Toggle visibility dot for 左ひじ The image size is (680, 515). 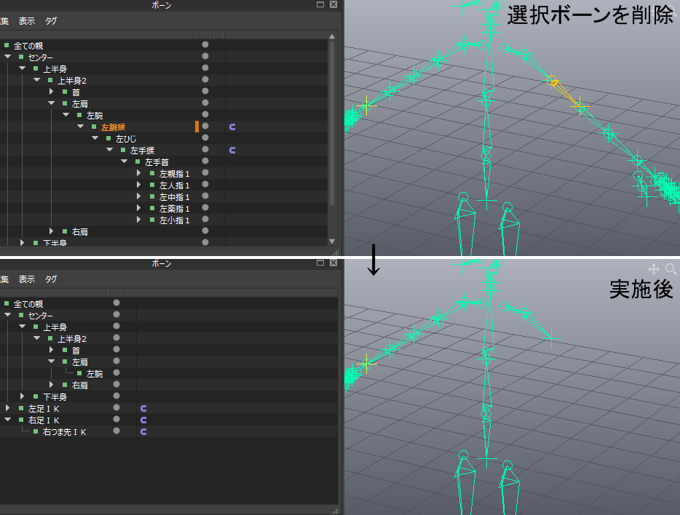[205, 137]
